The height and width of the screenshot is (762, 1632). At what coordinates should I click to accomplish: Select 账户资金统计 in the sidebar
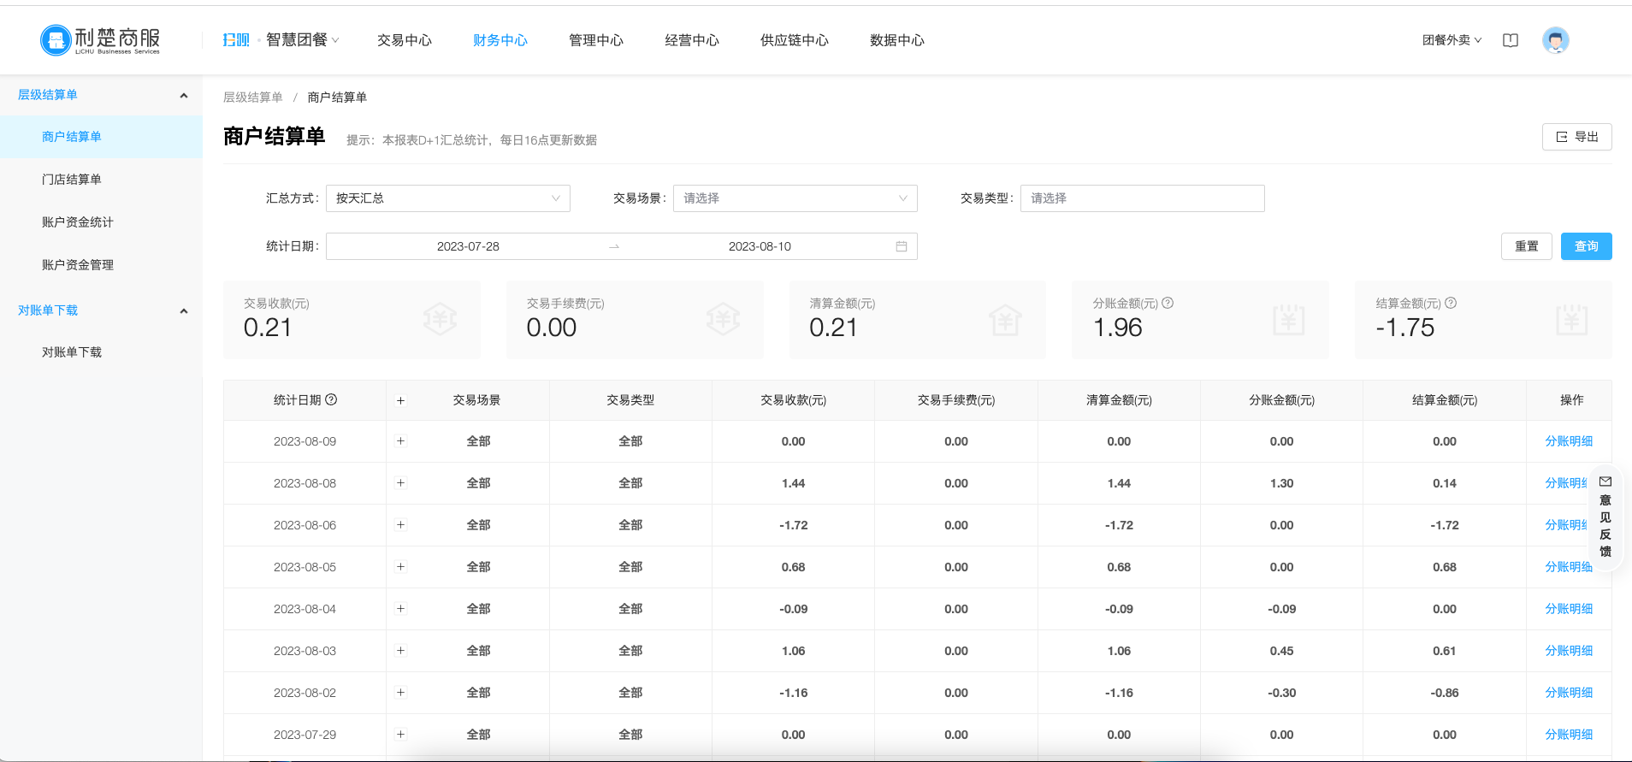(101, 222)
